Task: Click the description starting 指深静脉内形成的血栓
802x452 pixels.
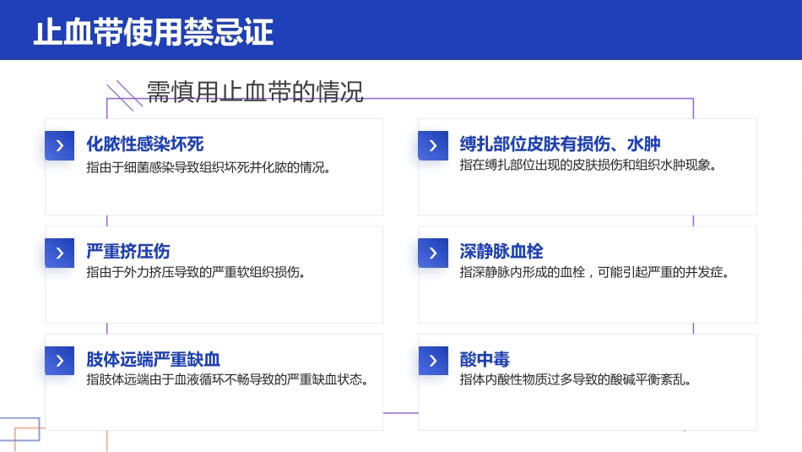Action: click(x=594, y=272)
